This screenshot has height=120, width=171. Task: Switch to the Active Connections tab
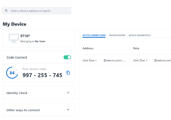click(x=94, y=35)
